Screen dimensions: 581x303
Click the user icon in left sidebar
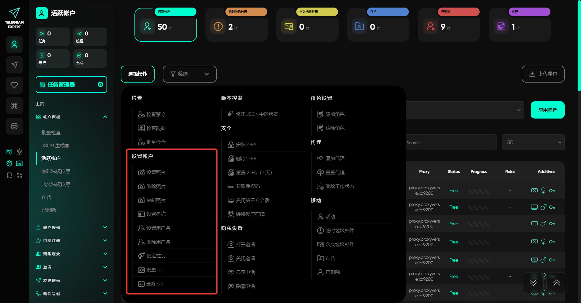click(14, 44)
